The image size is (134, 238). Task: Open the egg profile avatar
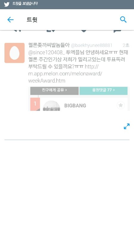coord(14,53)
